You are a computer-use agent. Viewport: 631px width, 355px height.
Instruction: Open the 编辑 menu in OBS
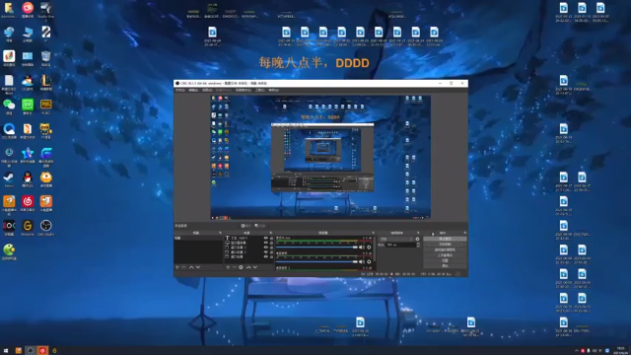pyautogui.click(x=193, y=90)
